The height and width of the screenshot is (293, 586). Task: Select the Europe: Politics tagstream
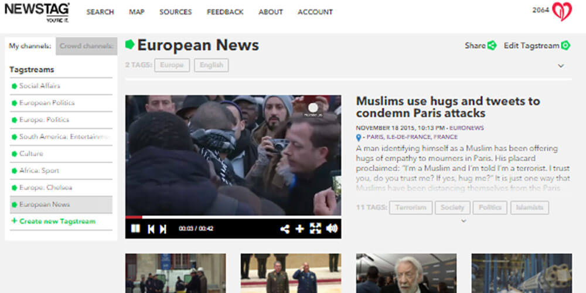[61, 120]
